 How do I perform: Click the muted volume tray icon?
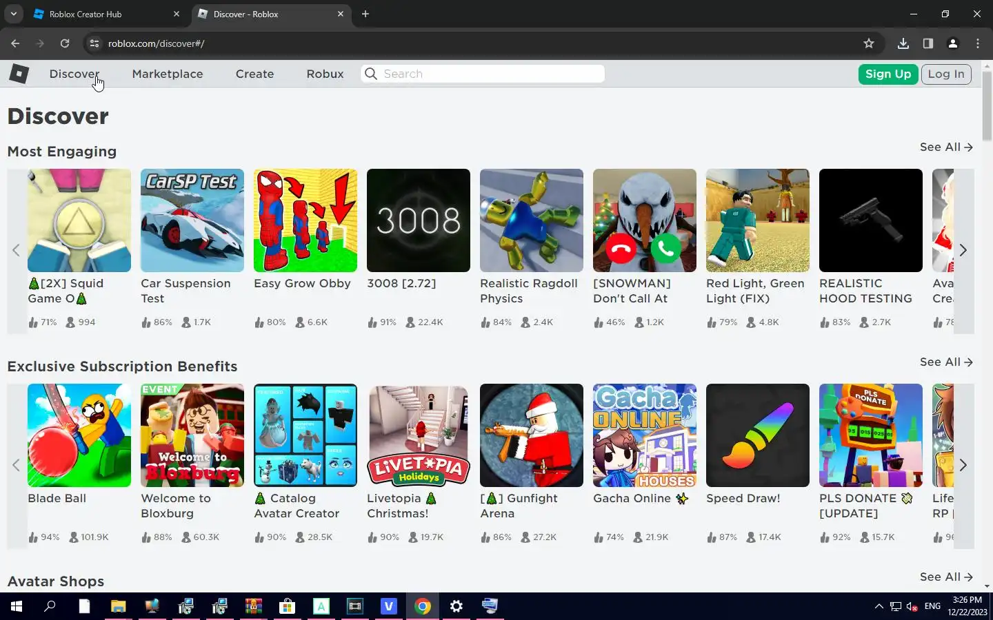point(912,606)
